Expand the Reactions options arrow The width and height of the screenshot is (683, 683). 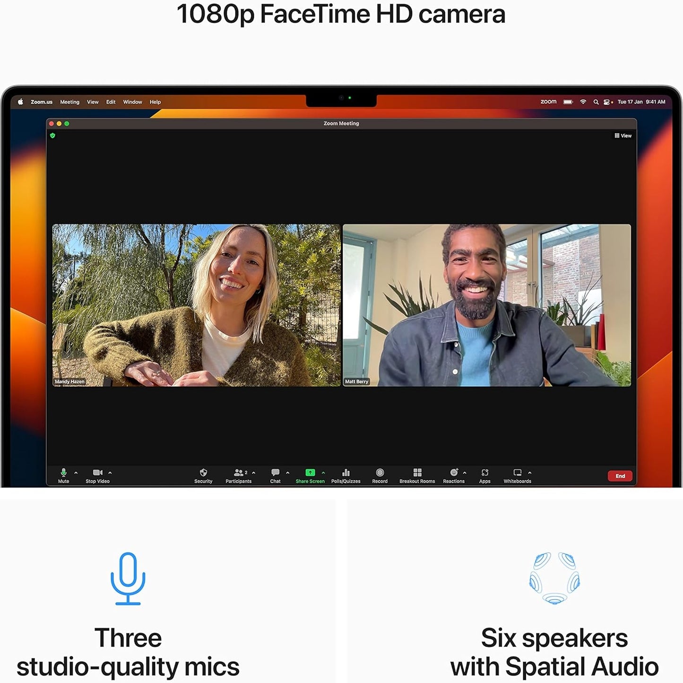tap(465, 473)
